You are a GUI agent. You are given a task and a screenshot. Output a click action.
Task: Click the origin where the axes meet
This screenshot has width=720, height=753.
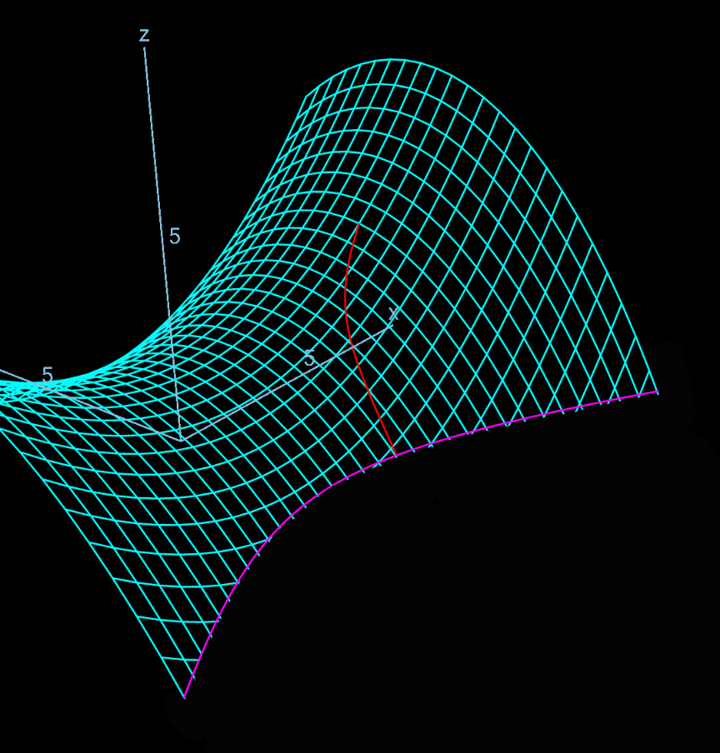pos(181,439)
